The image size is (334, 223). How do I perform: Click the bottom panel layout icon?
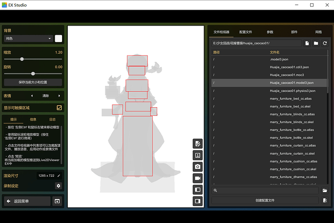pyautogui.click(x=197, y=201)
